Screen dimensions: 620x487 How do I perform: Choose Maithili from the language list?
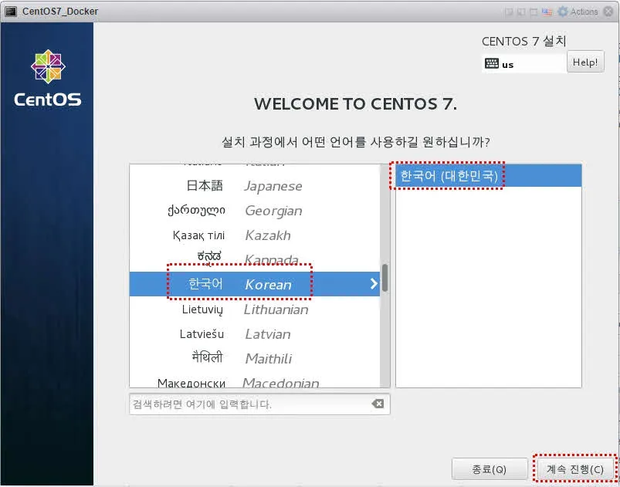coord(255,359)
